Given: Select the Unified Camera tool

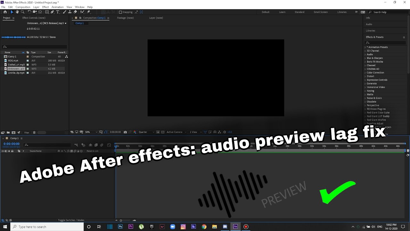Looking at the screenshot, I should pos(35,12).
